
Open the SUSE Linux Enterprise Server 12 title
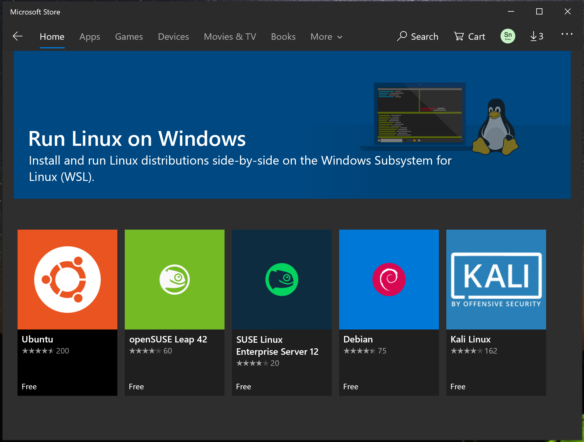click(x=277, y=346)
